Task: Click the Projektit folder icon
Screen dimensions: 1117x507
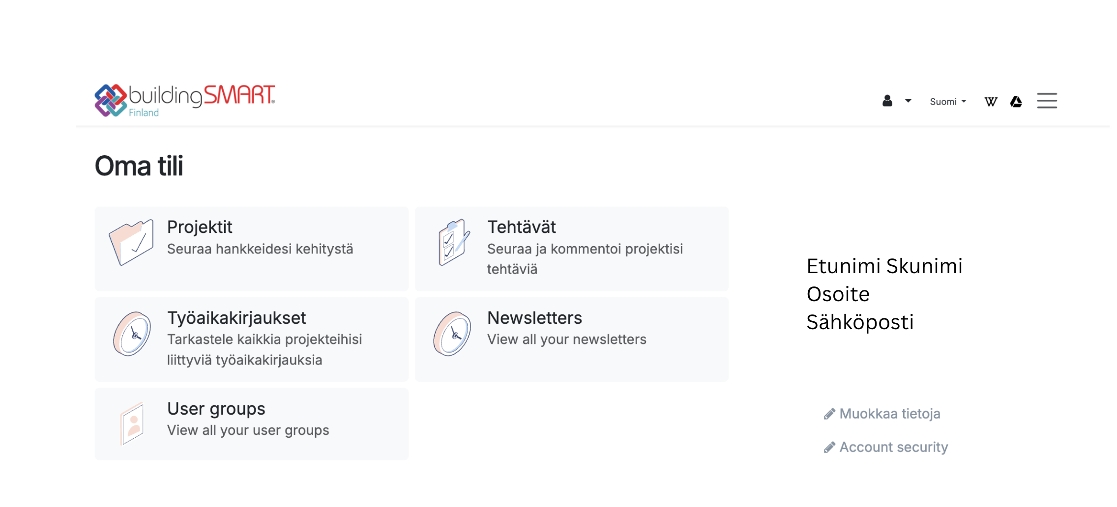Action: tap(131, 242)
